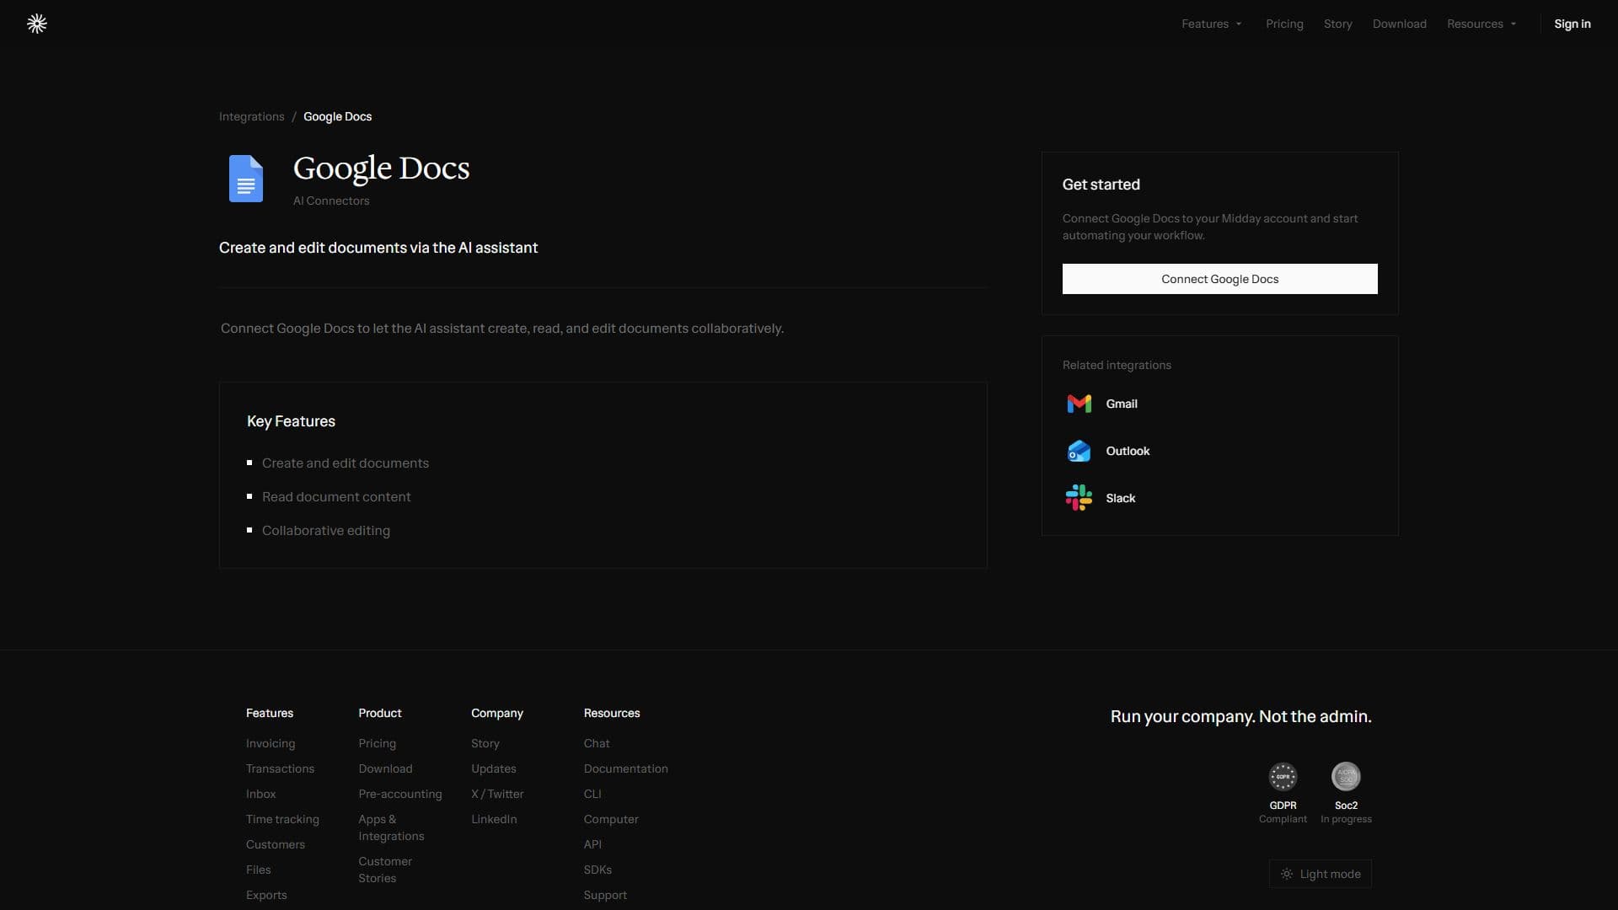Image resolution: width=1618 pixels, height=910 pixels.
Task: Open Pre-accounting footer link
Action: pyautogui.click(x=400, y=794)
